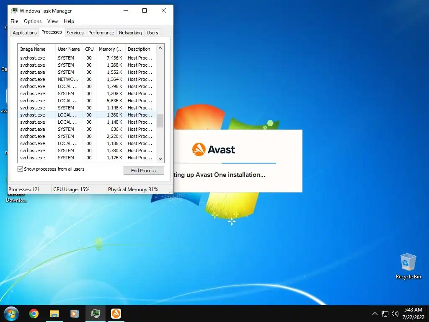Sort by Memory column header

click(111, 49)
